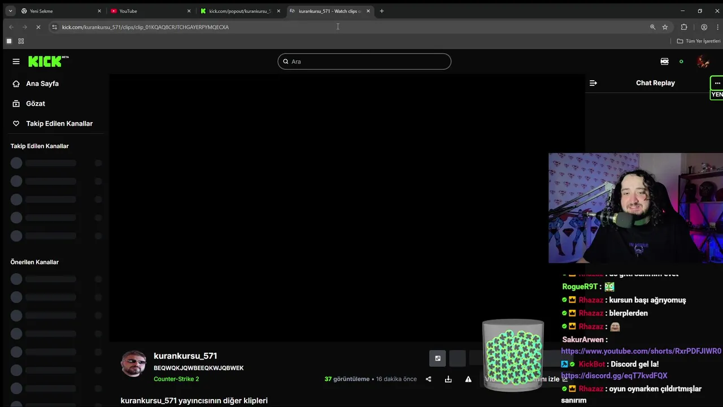This screenshot has width=723, height=407.
Task: Switch to YouTube browser tab
Action: click(150, 11)
